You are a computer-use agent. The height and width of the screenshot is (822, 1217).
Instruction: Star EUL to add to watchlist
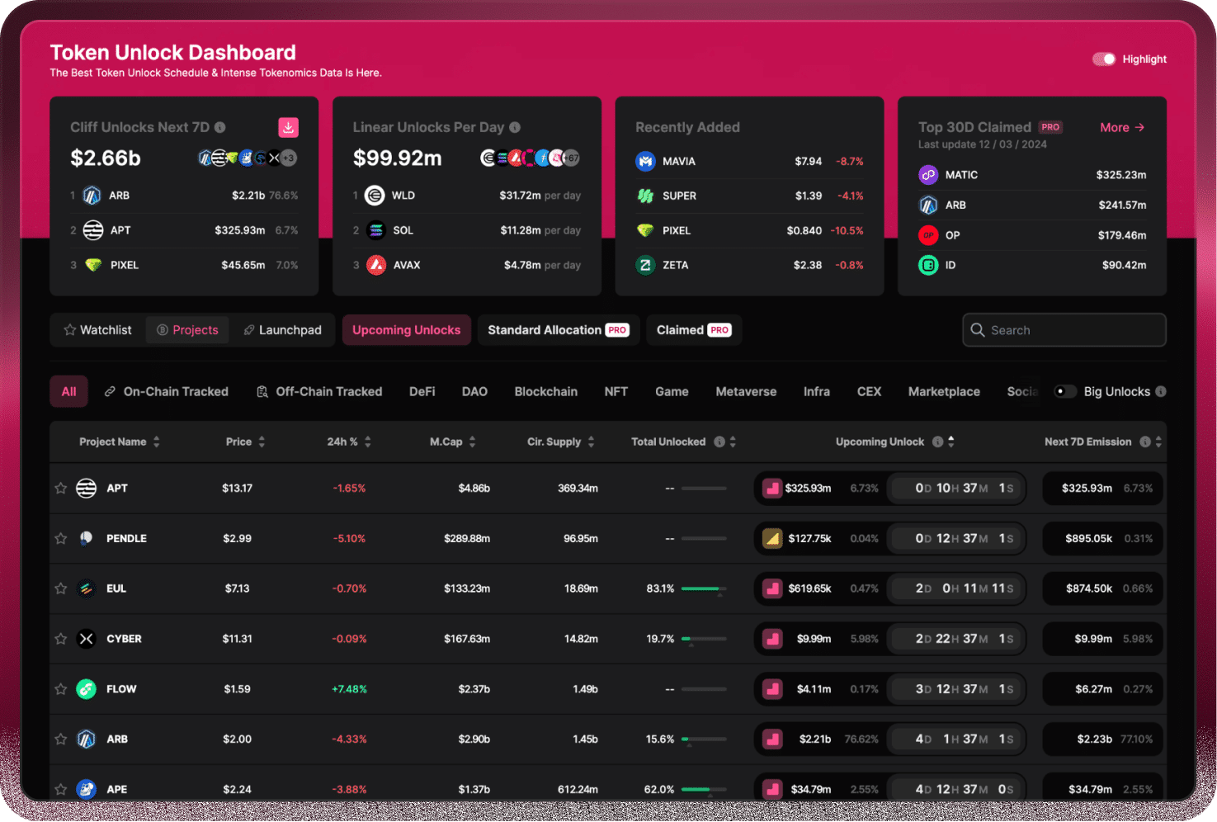tap(60, 588)
